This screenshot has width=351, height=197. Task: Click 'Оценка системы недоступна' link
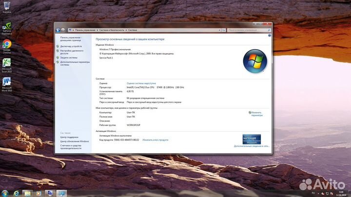tap(141, 83)
